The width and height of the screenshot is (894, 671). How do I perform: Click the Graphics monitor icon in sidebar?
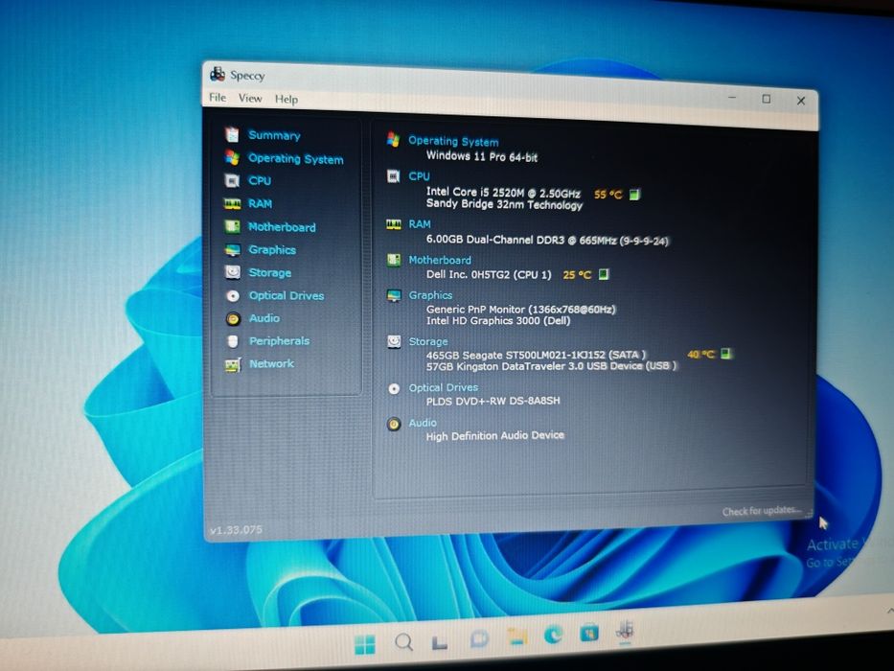[232, 250]
